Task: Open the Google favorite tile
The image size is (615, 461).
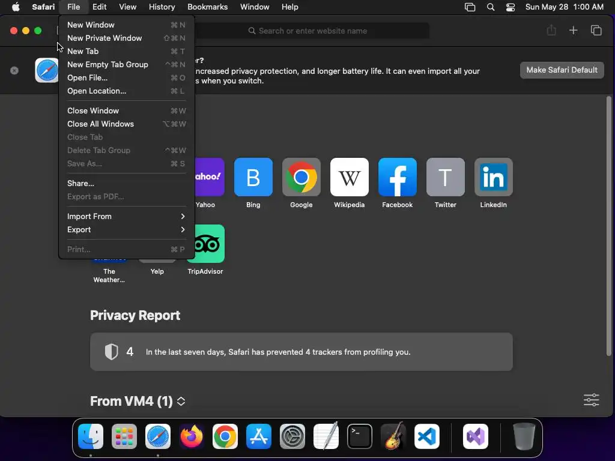Action: [x=301, y=177]
